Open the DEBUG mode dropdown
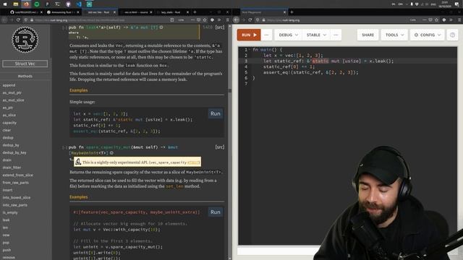Viewport: 463px width, 260px height. 288,35
